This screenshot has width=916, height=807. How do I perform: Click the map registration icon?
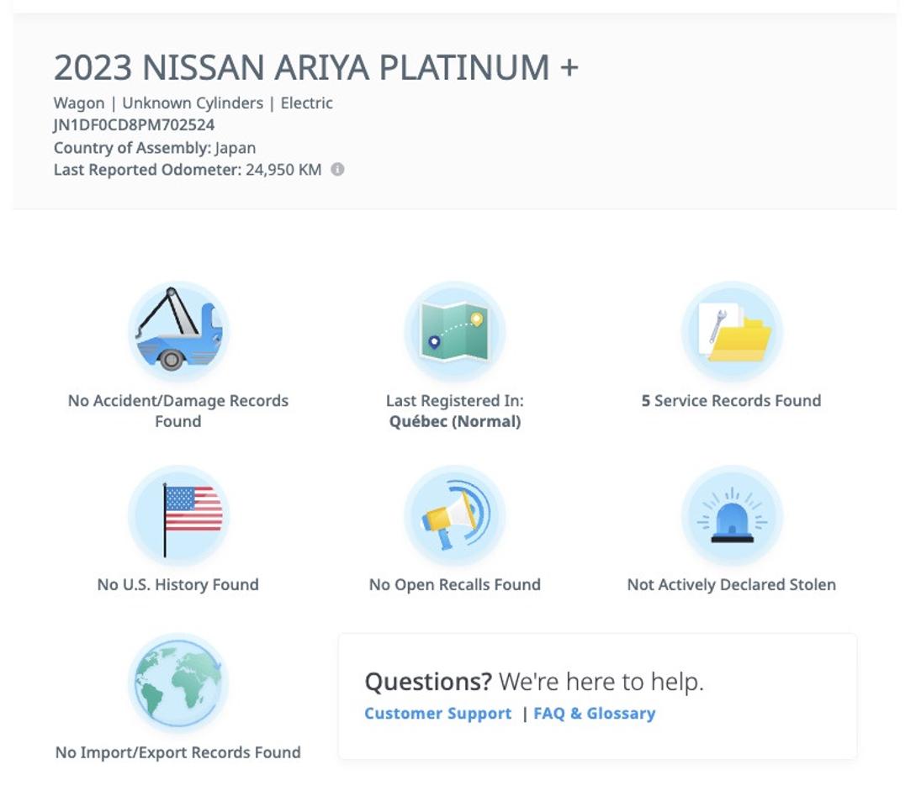click(454, 331)
